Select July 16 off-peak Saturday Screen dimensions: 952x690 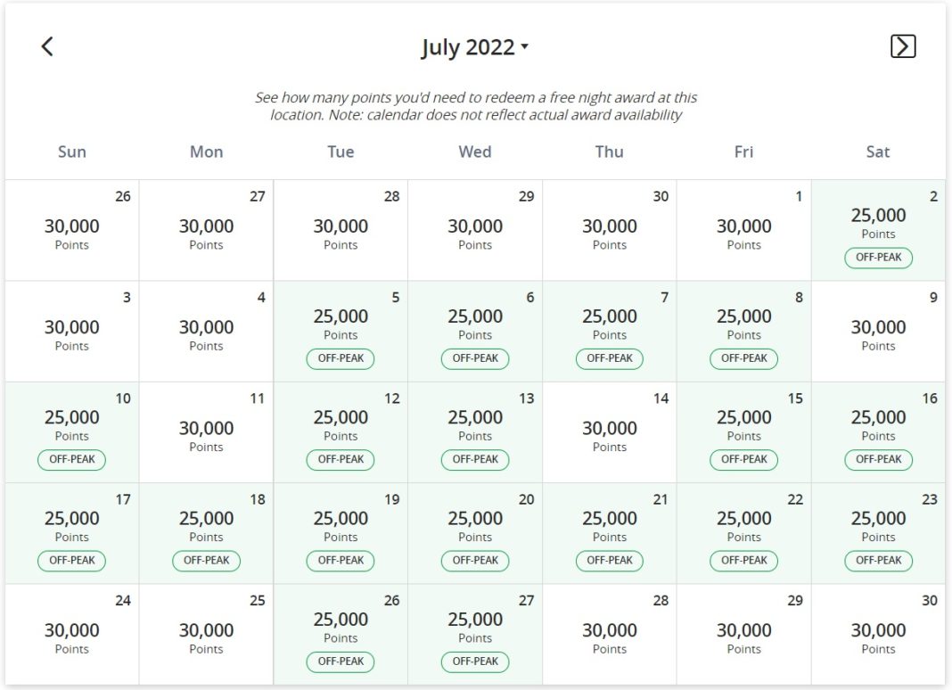(878, 431)
